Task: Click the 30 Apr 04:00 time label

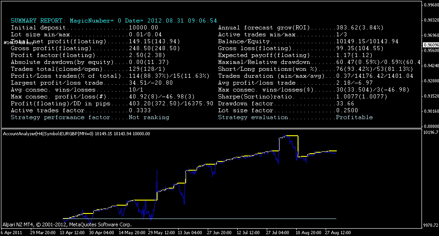Action: 102,233
